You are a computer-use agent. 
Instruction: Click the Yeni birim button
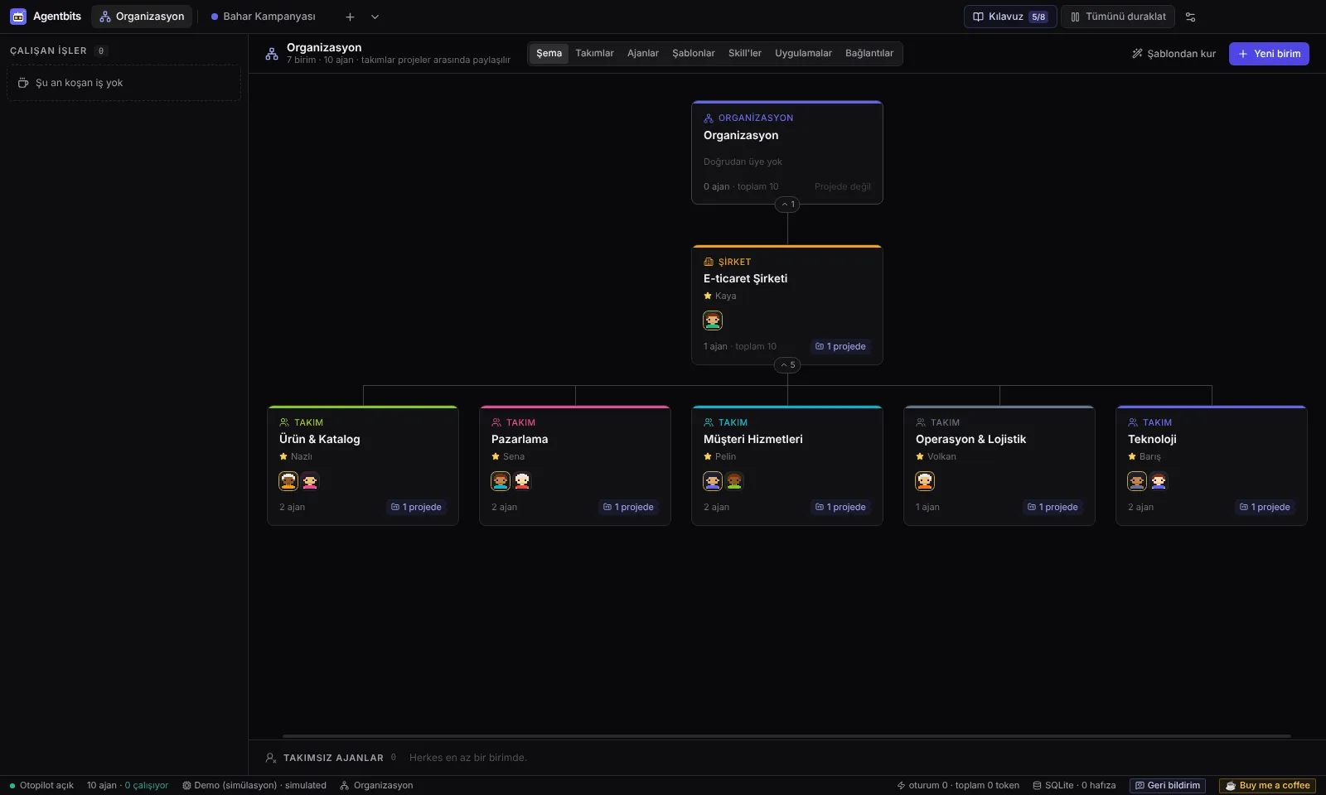1269,54
